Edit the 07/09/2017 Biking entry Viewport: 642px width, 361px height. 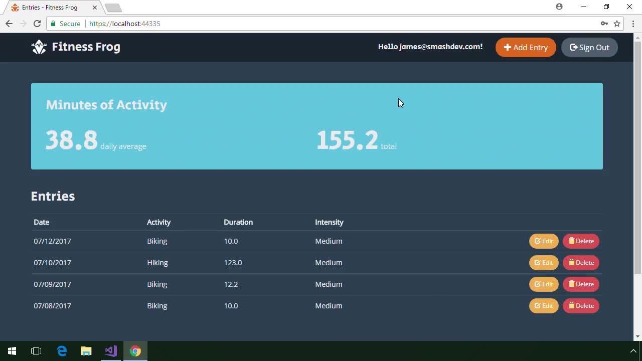(544, 284)
